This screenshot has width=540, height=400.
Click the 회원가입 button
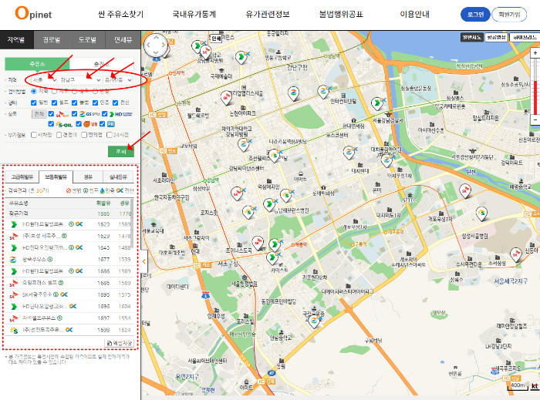click(509, 15)
